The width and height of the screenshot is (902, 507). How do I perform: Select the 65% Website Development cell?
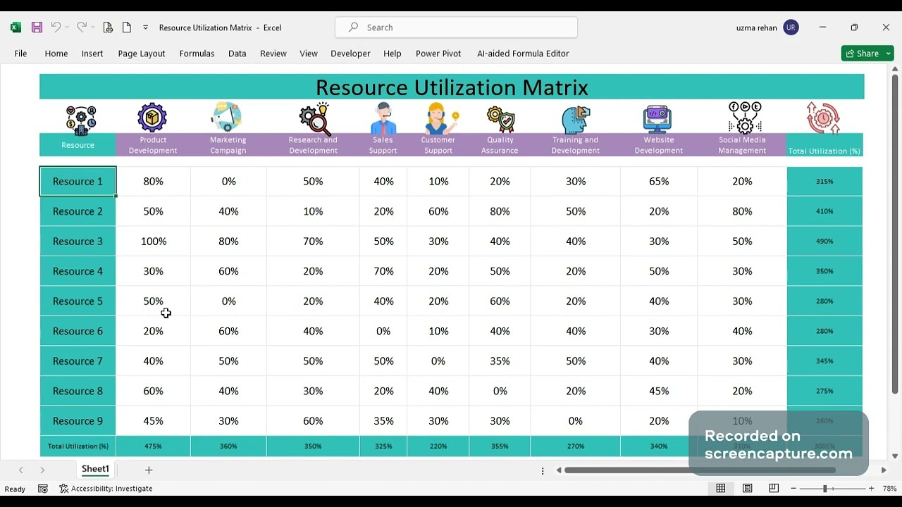pyautogui.click(x=659, y=182)
